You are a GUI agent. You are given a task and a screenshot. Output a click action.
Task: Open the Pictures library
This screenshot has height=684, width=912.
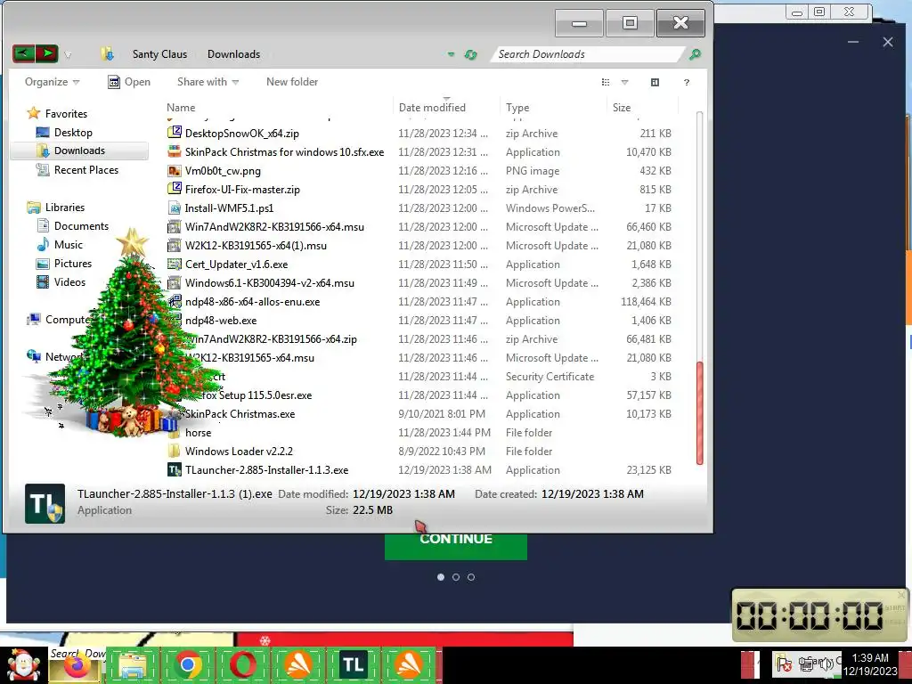pos(73,264)
